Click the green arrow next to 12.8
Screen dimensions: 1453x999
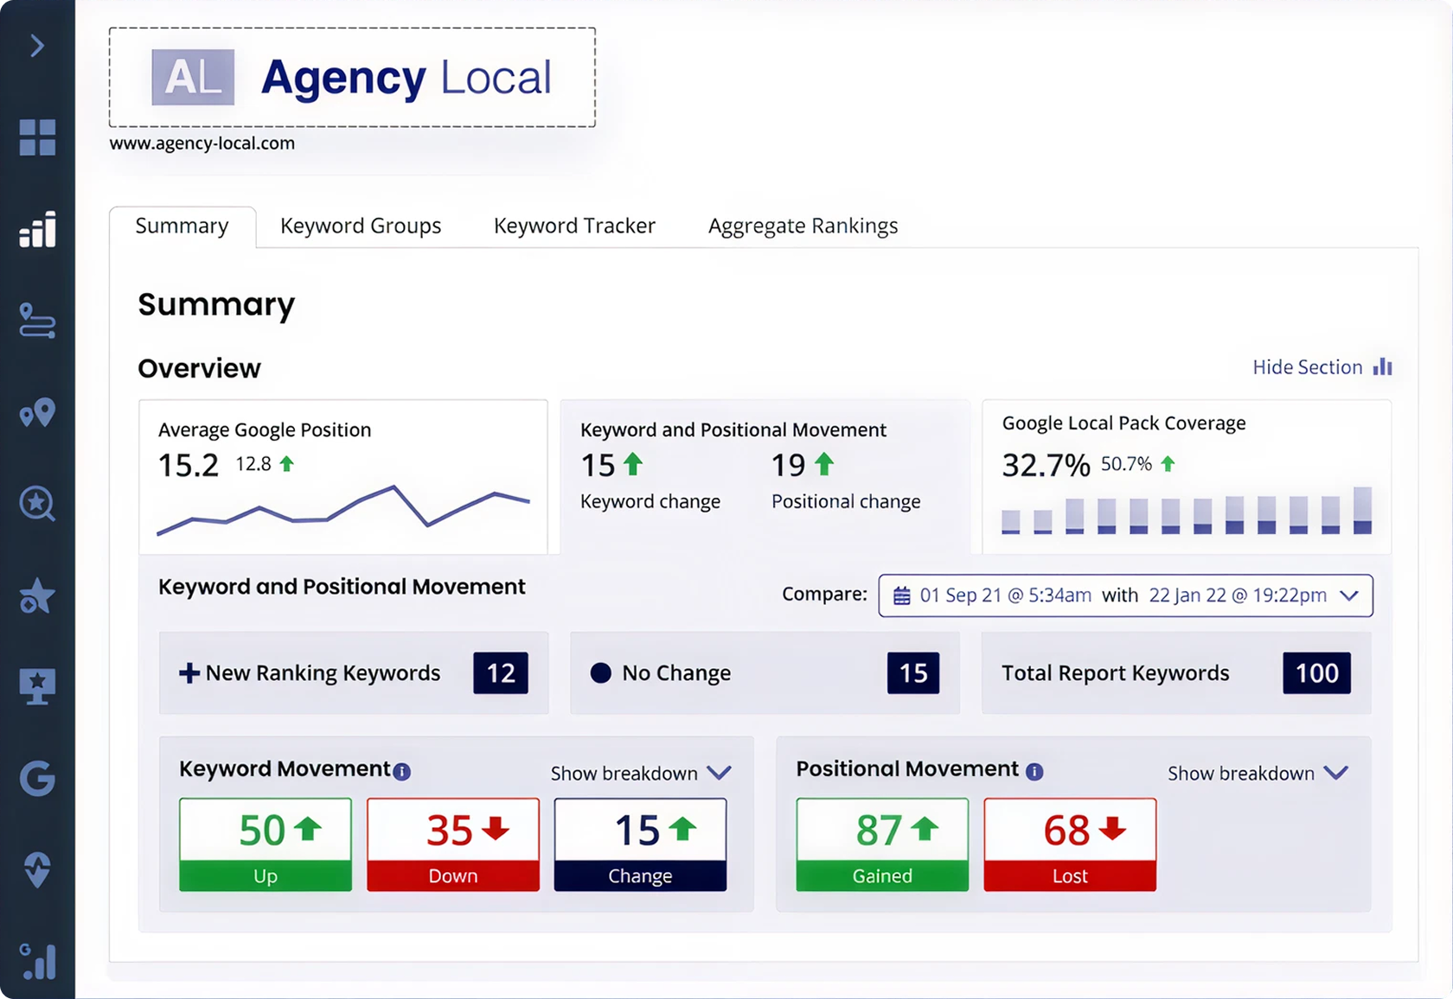(287, 464)
